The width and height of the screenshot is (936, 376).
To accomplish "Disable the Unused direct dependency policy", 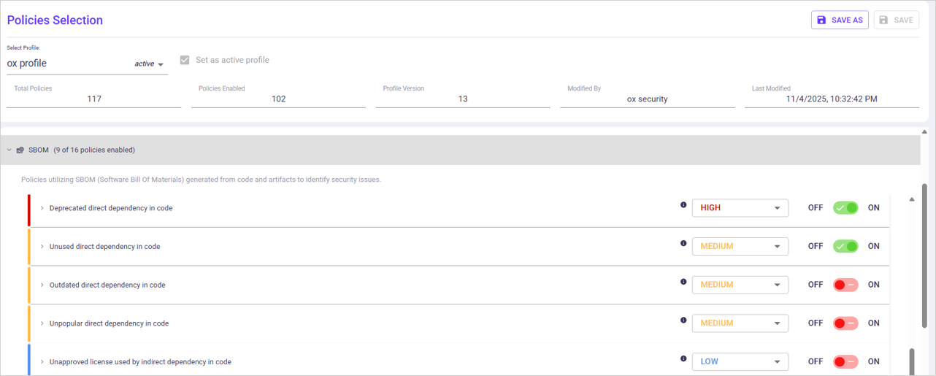I will [x=845, y=247].
